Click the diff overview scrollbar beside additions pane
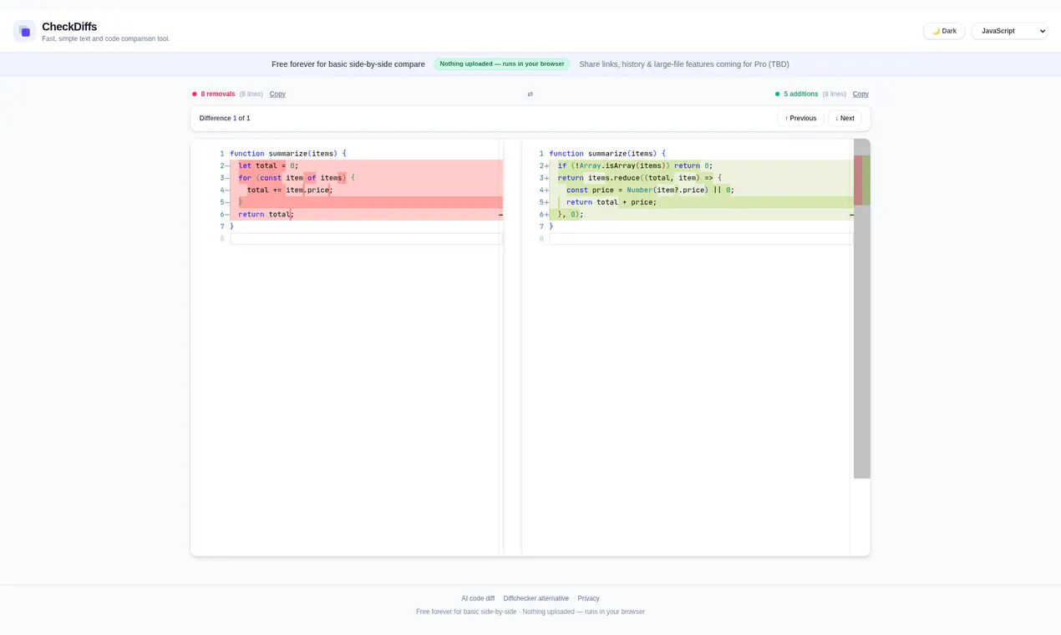Image resolution: width=1061 pixels, height=635 pixels. (x=861, y=308)
